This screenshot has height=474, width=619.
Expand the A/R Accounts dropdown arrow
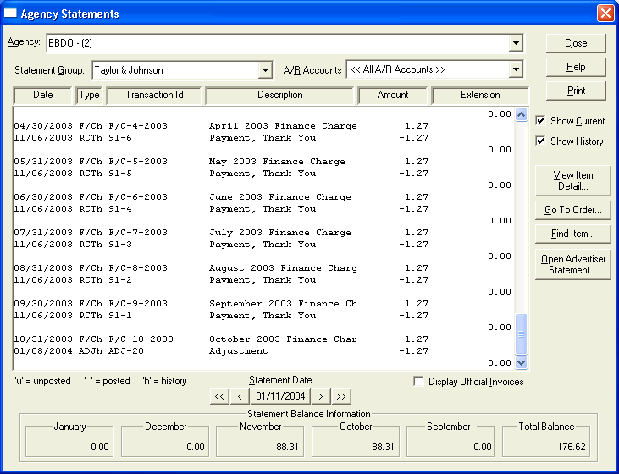point(516,70)
